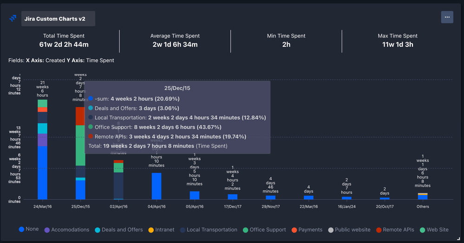Click the Min Time Spent value 2h

tap(286, 45)
